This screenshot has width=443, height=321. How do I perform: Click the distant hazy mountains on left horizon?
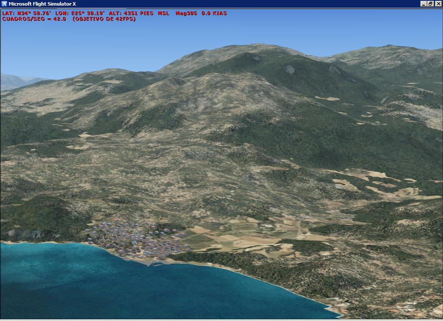pyautogui.click(x=17, y=81)
